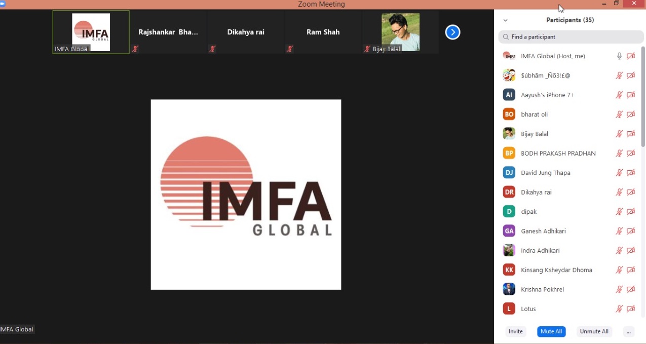Click the Unmute All button

click(594, 332)
